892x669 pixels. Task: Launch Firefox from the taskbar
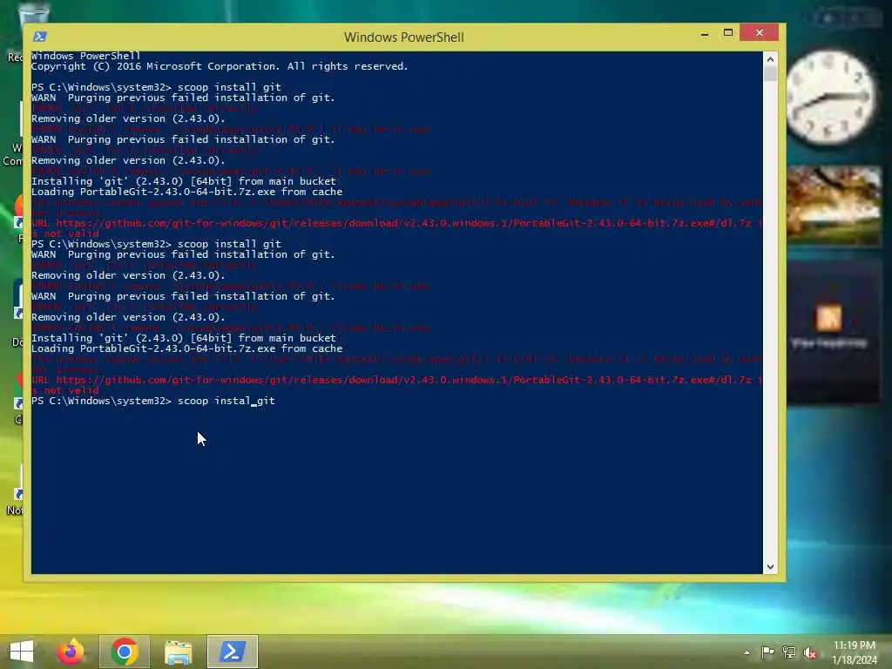point(71,652)
